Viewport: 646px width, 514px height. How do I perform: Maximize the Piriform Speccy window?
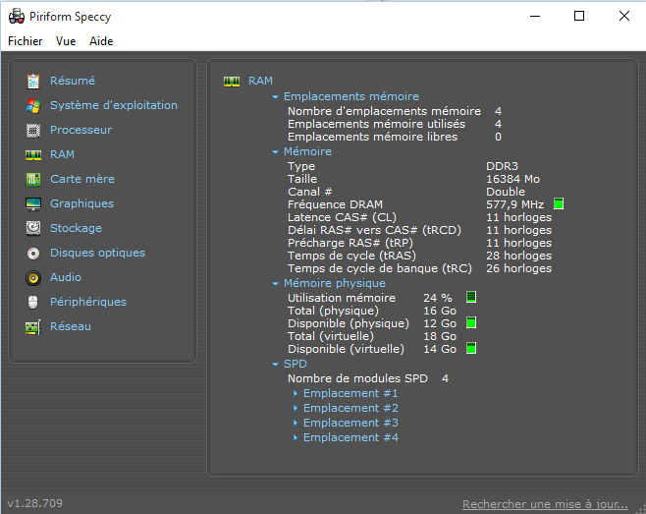[579, 16]
